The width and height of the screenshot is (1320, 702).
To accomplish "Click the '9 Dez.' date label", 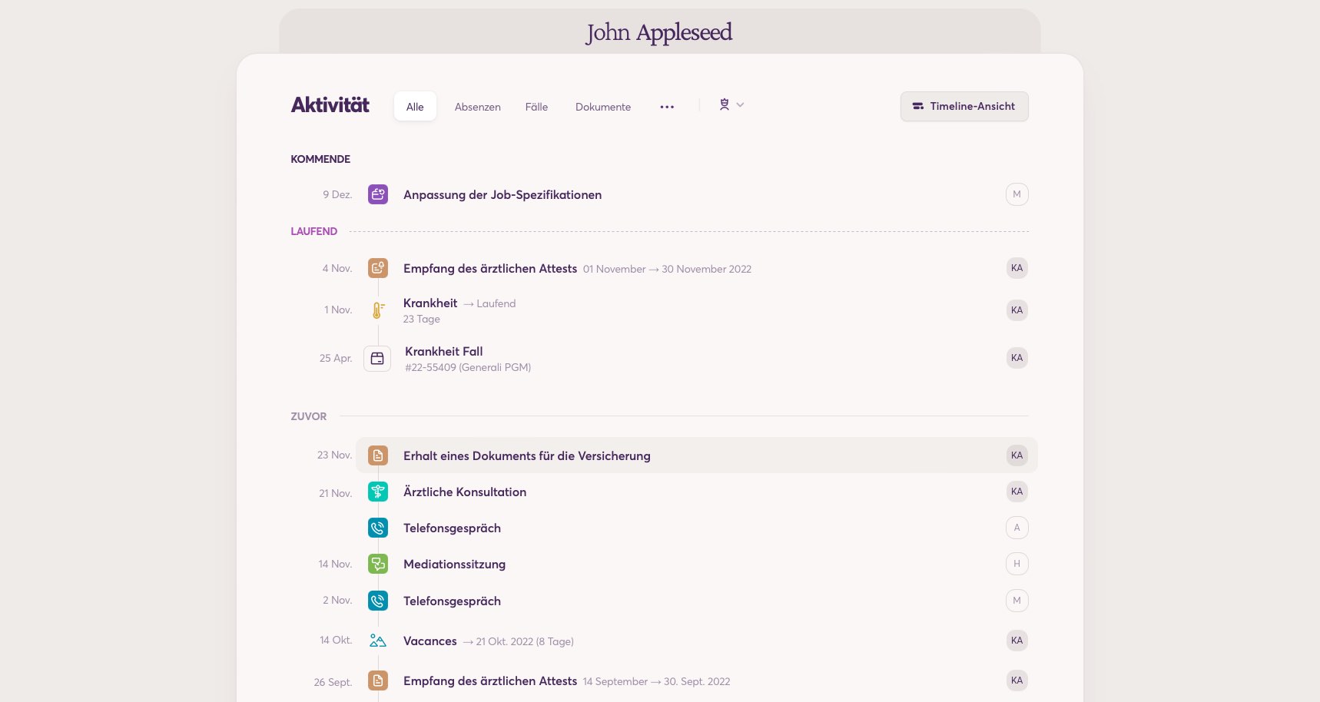I will [x=337, y=195].
